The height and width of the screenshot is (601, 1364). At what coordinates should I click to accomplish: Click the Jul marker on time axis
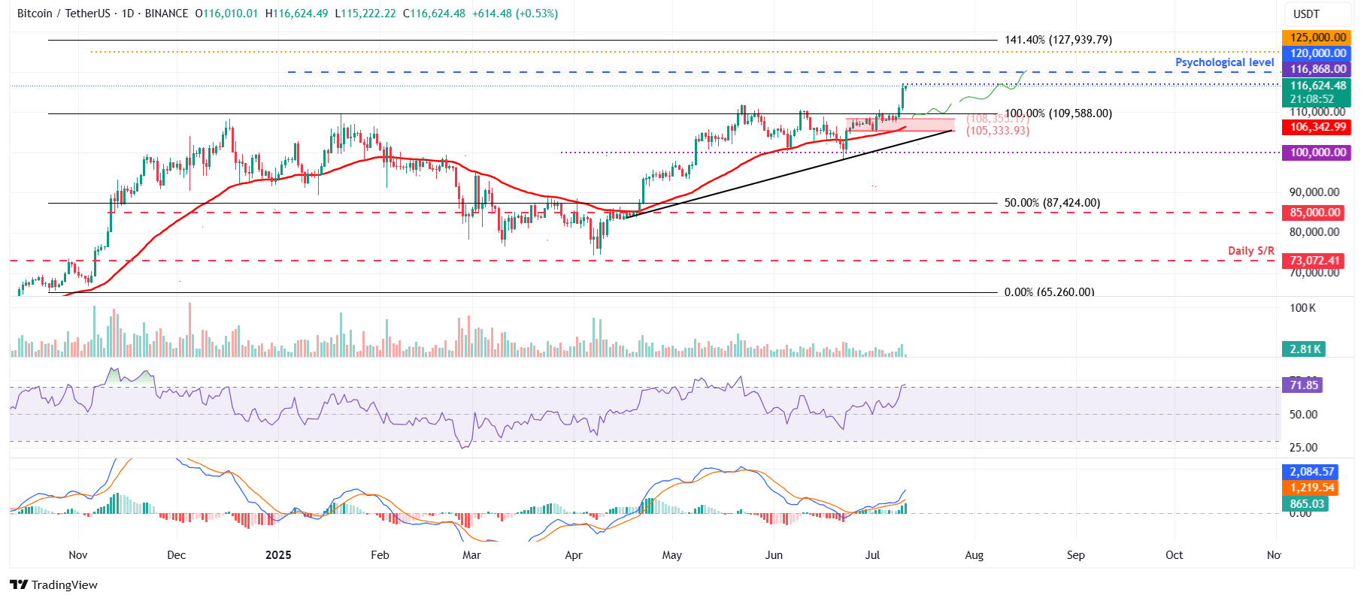(872, 555)
